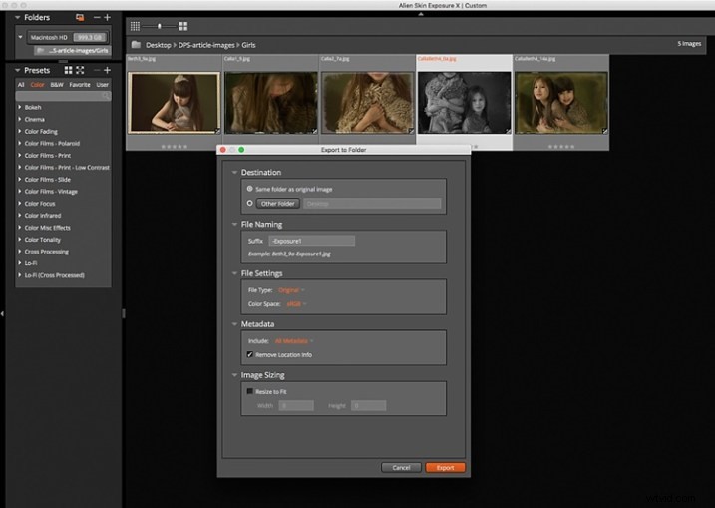715x508 pixels.
Task: Open the Color Space dropdown
Action: click(x=296, y=303)
